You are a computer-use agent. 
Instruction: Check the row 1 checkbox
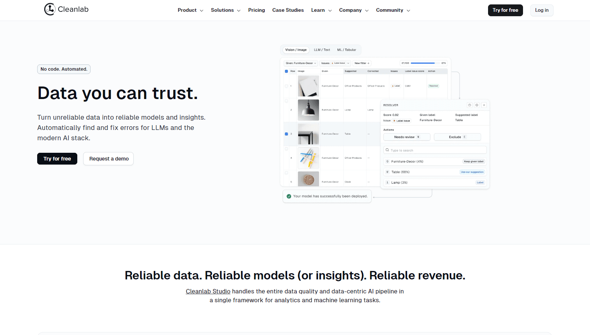286,86
